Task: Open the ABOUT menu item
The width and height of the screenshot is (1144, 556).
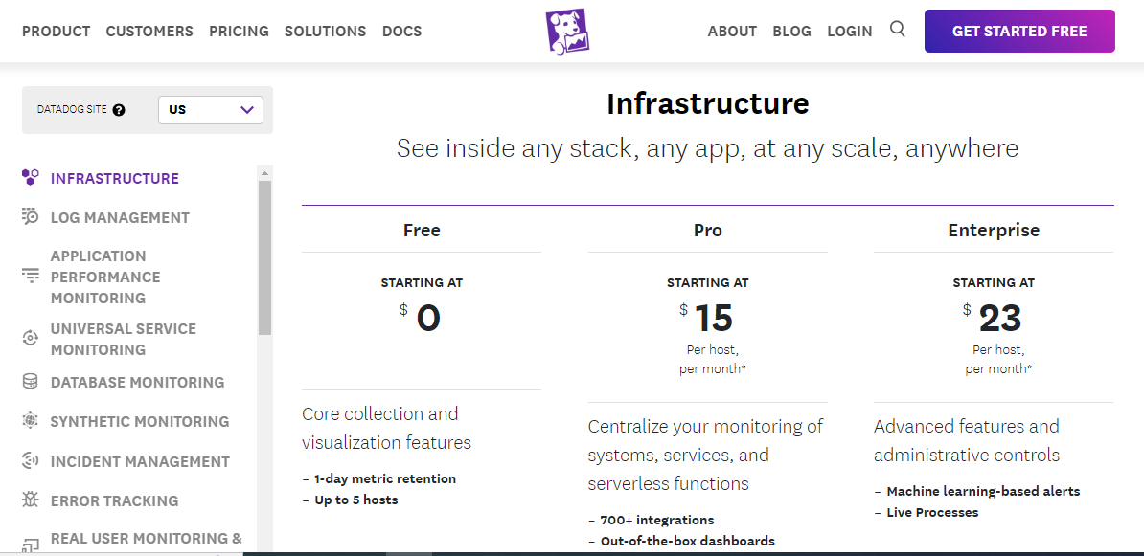Action: tap(732, 32)
